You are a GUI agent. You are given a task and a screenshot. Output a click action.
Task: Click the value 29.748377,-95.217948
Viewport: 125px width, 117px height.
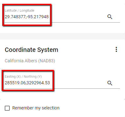click(x=27, y=17)
